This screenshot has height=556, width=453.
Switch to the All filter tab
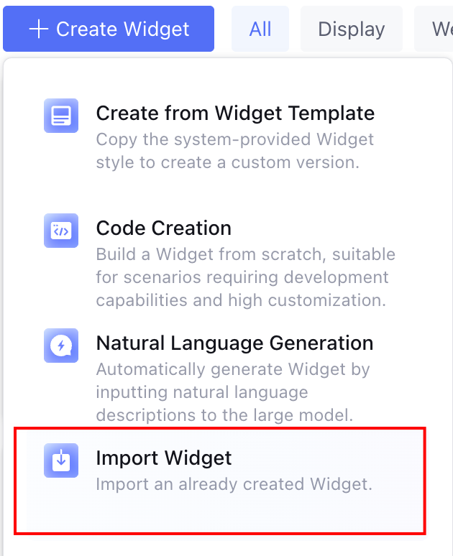coord(260,29)
